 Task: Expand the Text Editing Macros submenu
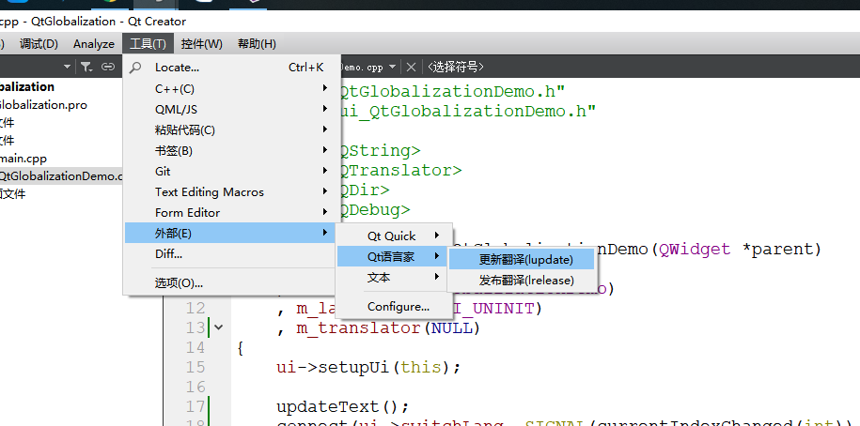[x=231, y=192]
